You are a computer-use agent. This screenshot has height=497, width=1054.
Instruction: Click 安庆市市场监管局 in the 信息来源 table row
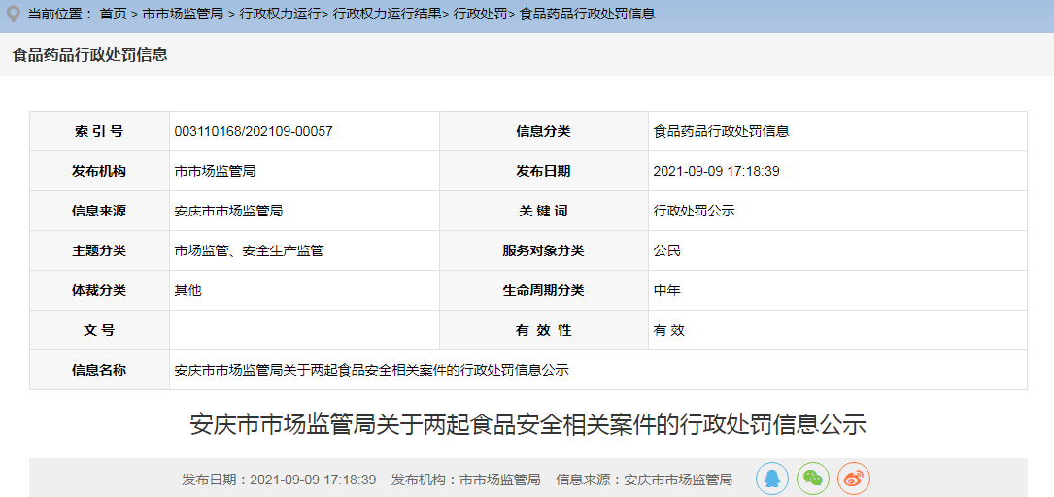pyautogui.click(x=228, y=211)
